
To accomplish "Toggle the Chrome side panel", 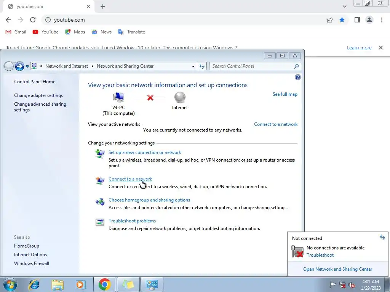I will coord(357,20).
